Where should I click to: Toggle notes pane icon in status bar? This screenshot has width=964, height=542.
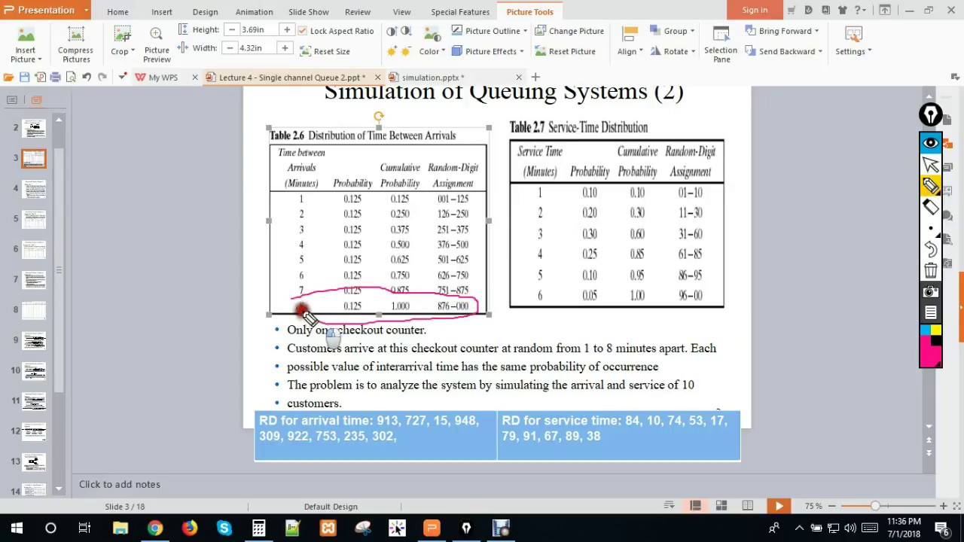click(x=669, y=506)
